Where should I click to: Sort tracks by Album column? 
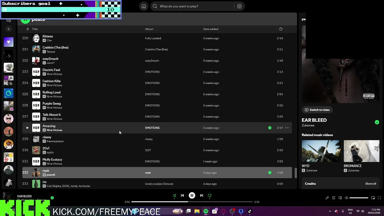(149, 29)
